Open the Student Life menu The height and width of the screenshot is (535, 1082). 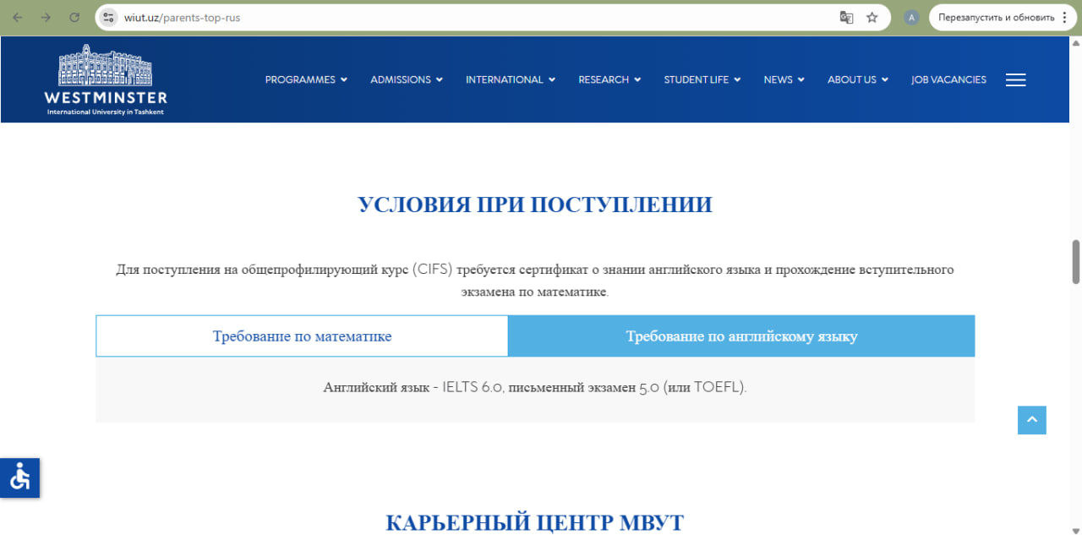tap(702, 79)
